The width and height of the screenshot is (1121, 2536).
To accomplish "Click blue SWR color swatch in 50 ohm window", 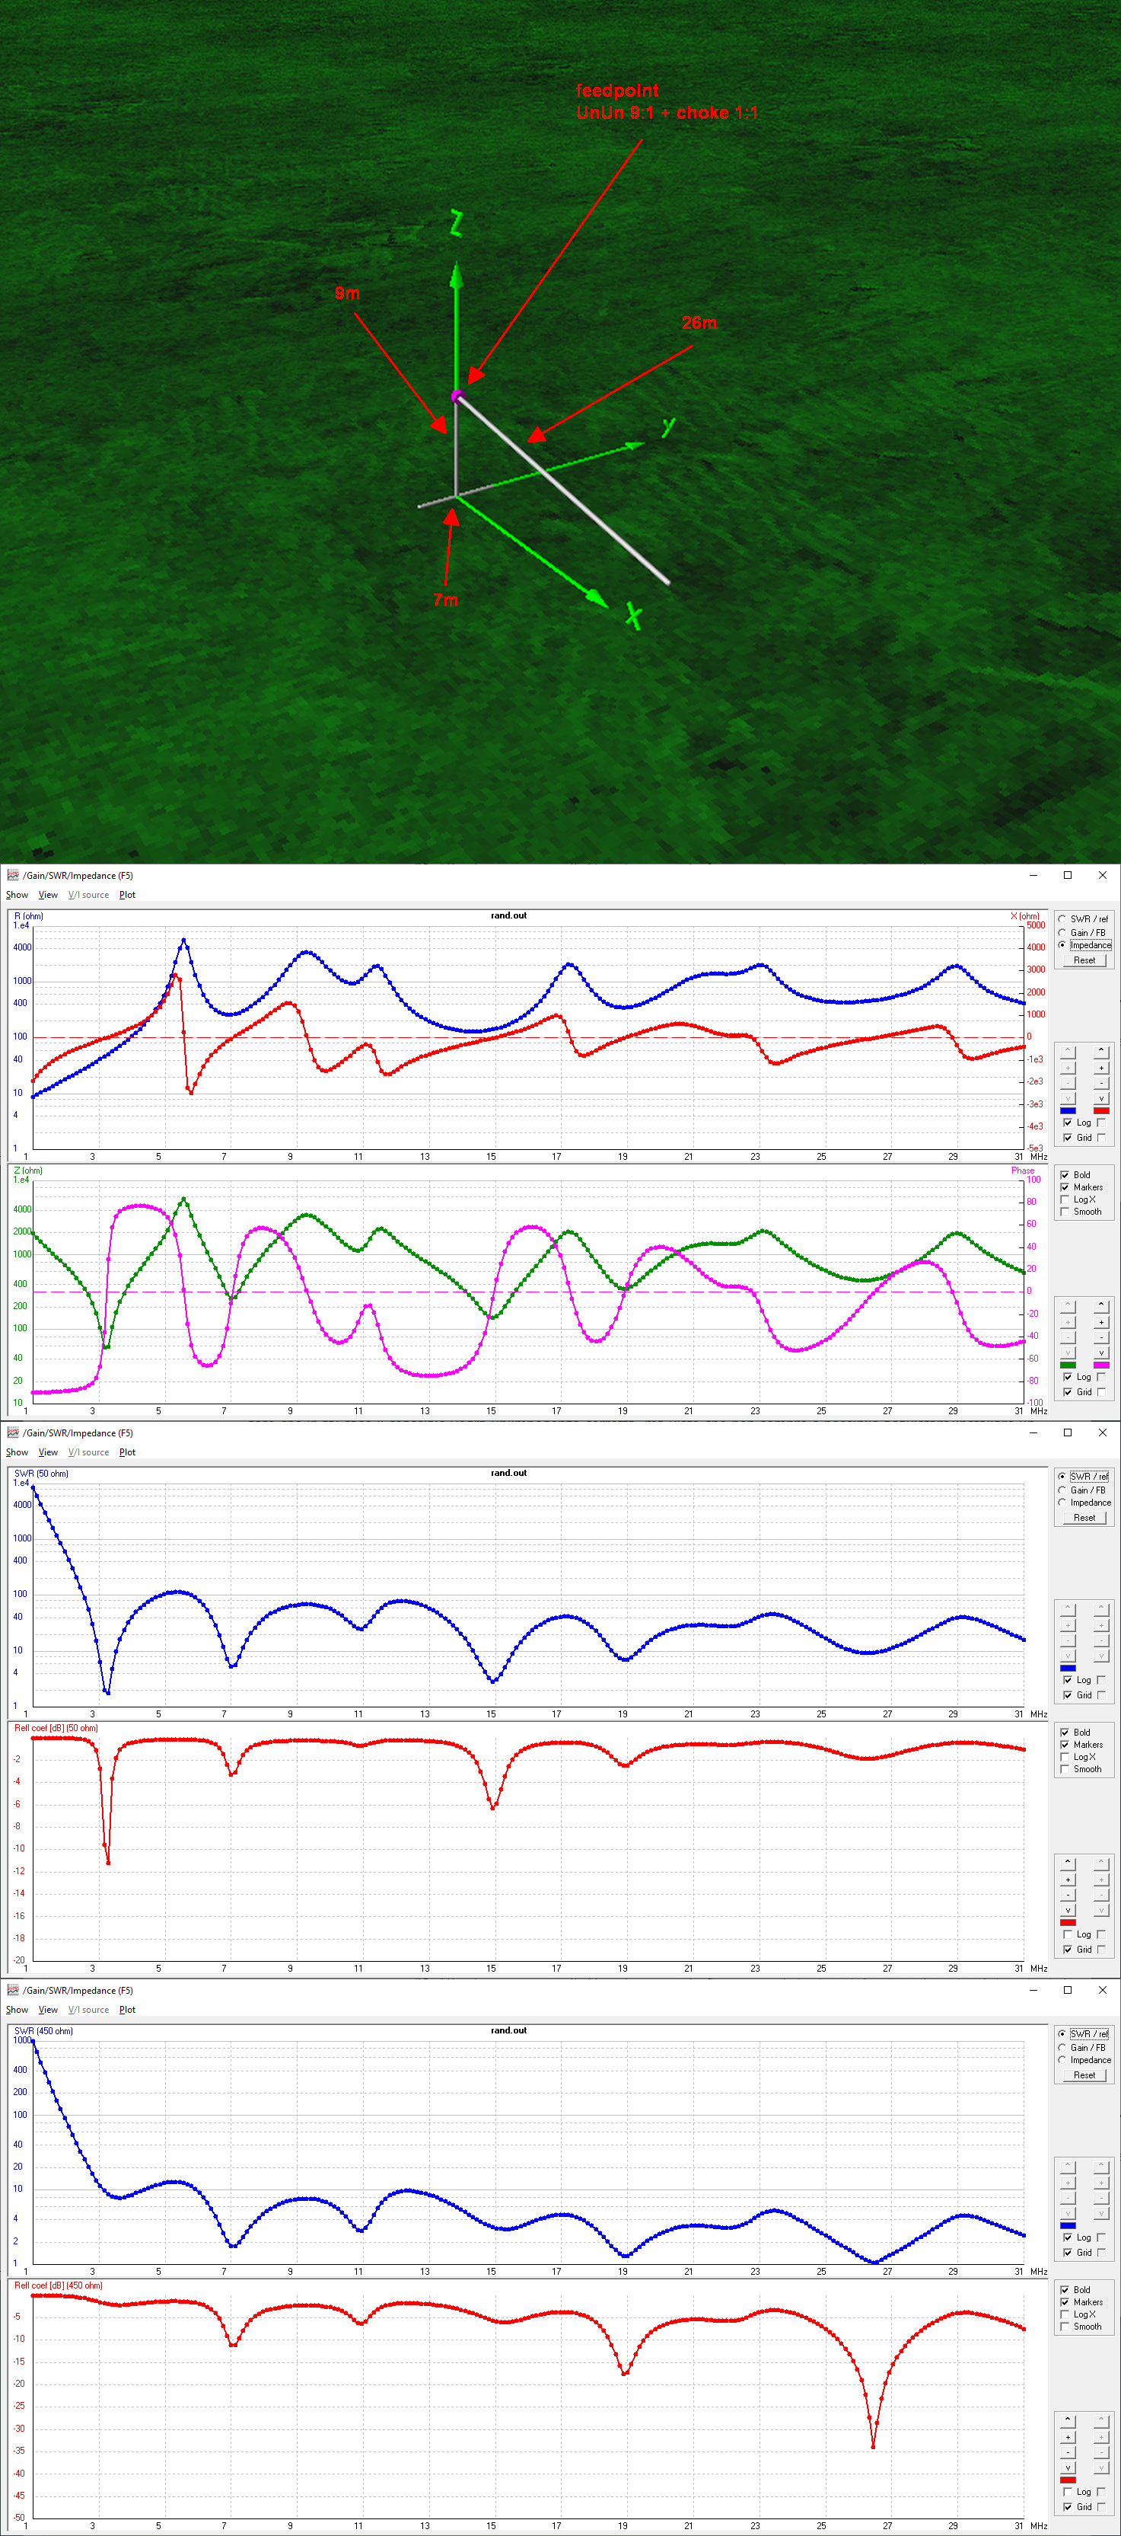I will pyautogui.click(x=1068, y=1668).
